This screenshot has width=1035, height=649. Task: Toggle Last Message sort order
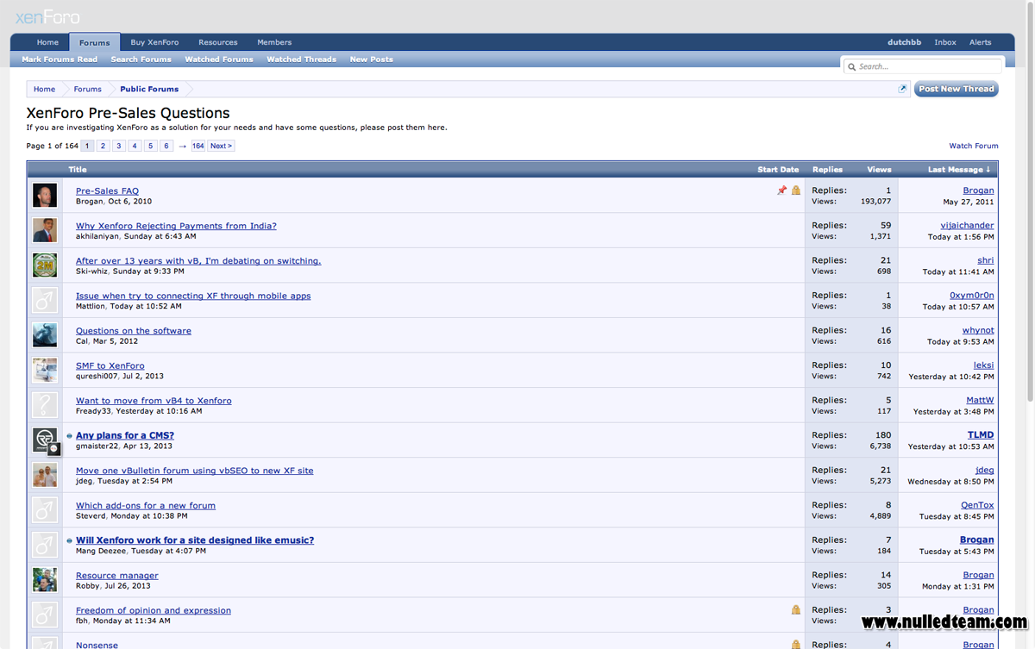pos(959,170)
